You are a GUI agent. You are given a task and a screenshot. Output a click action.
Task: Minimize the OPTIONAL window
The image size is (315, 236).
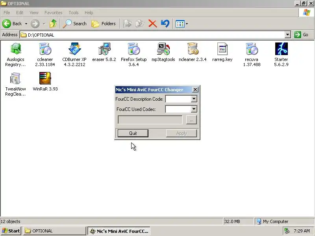pyautogui.click(x=298, y=4)
